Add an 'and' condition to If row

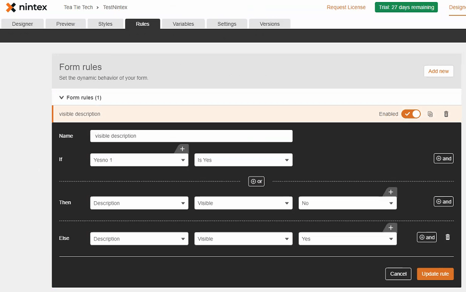tap(443, 159)
